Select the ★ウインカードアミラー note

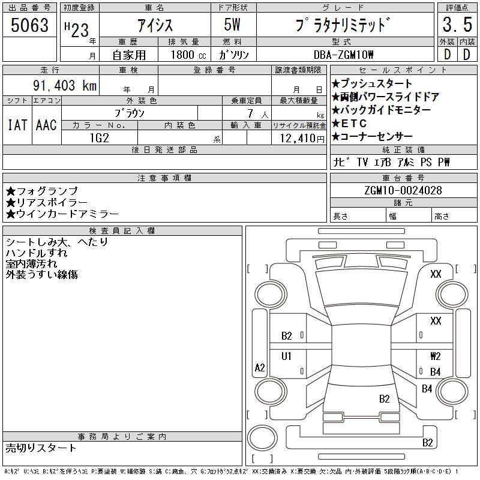click(62, 214)
